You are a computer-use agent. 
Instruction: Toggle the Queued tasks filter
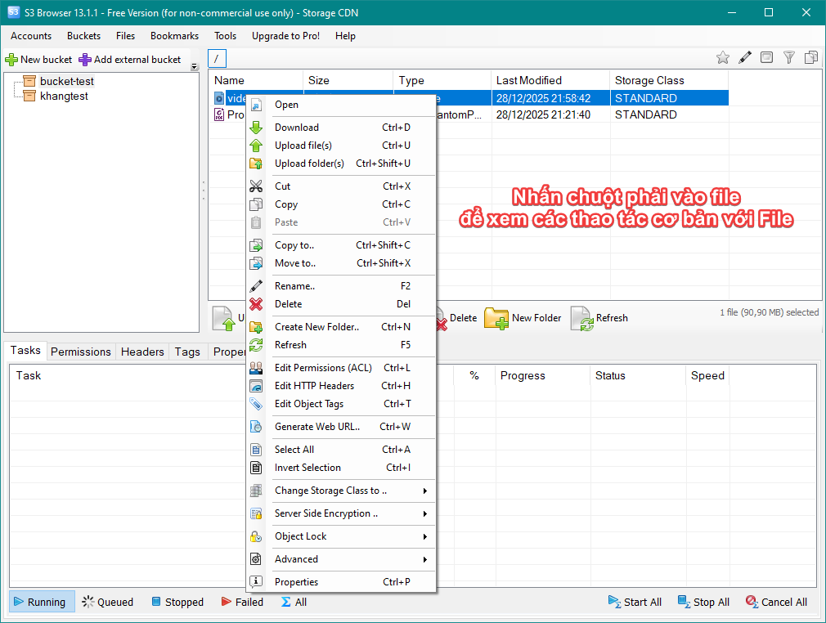click(x=107, y=602)
